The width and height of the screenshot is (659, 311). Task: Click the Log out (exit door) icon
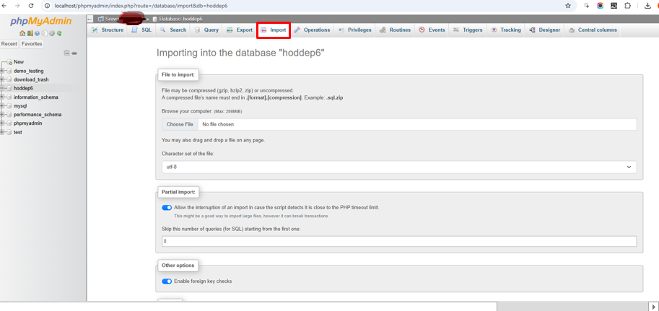tap(30, 33)
